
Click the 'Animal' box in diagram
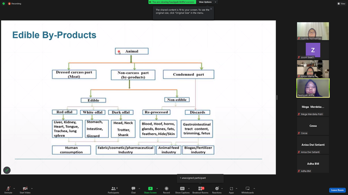tap(132, 51)
